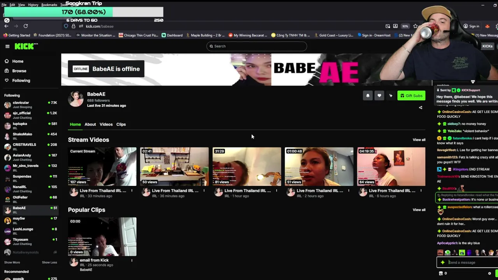This screenshot has height=280, width=498.
Task: Play the 01:00:48 stream video
Action: 319,166
